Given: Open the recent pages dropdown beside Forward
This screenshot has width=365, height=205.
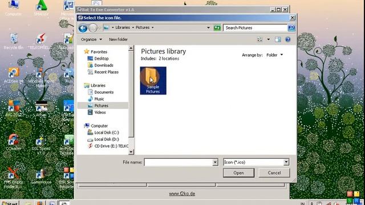Looking at the screenshot, I should point(100,28).
